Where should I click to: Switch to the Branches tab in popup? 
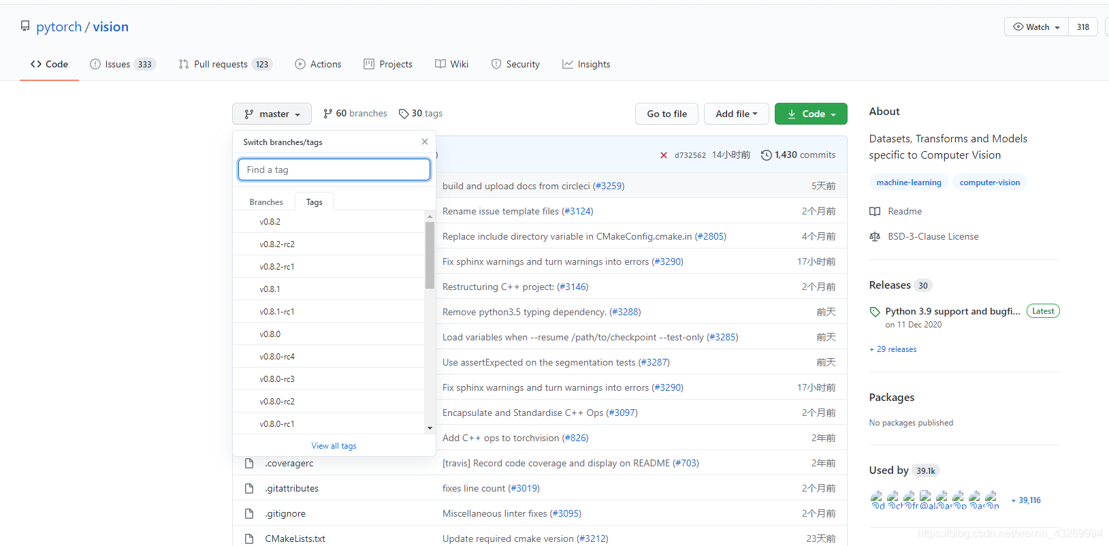(x=266, y=202)
